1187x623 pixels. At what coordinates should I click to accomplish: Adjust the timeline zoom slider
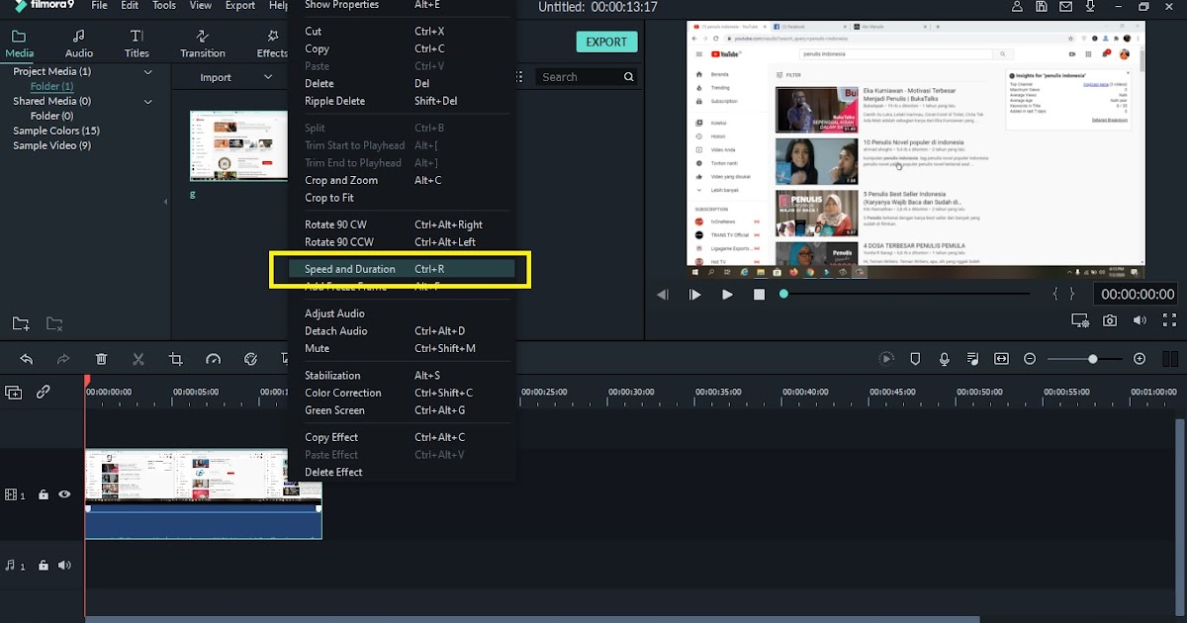click(x=1093, y=359)
